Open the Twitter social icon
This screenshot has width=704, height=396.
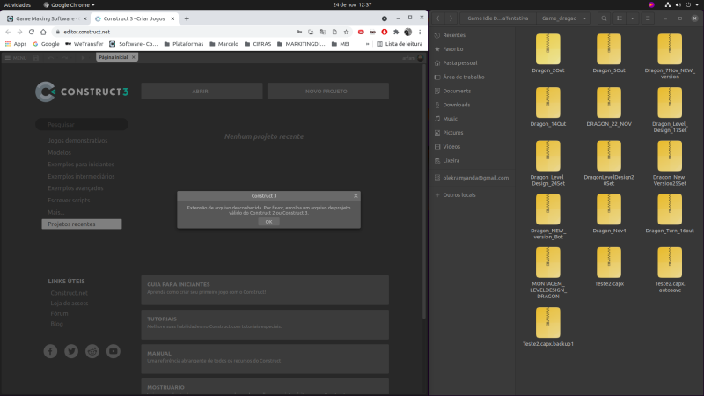[x=71, y=351]
